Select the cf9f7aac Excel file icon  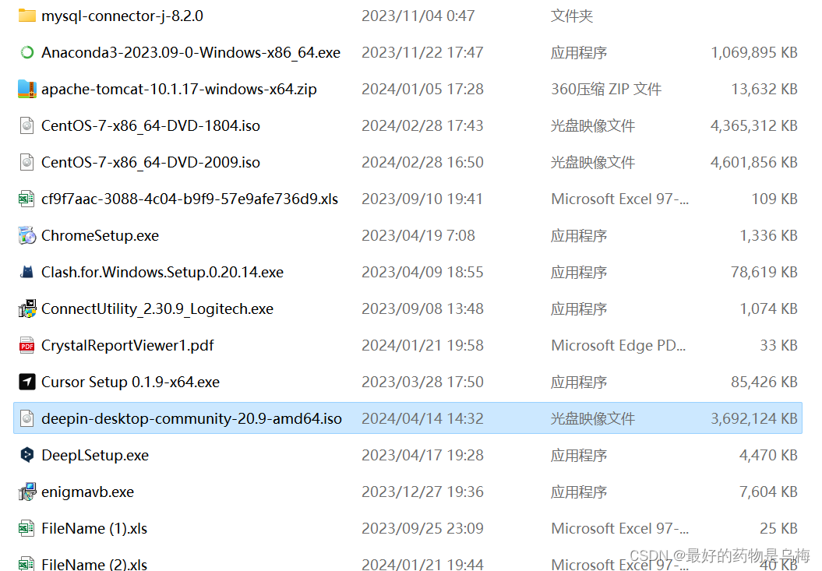click(26, 199)
